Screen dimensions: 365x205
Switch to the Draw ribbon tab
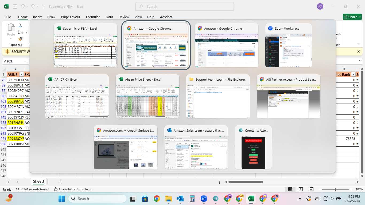pyautogui.click(x=51, y=17)
